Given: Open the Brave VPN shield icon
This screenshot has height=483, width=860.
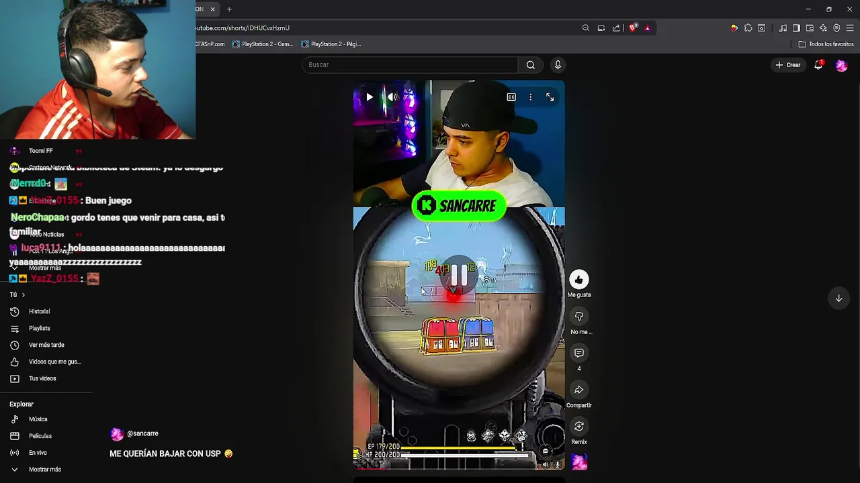Looking at the screenshot, I should click(836, 28).
